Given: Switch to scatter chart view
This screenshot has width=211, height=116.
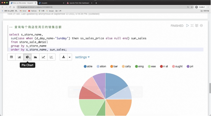Looking at the screenshot, I should point(51,57).
